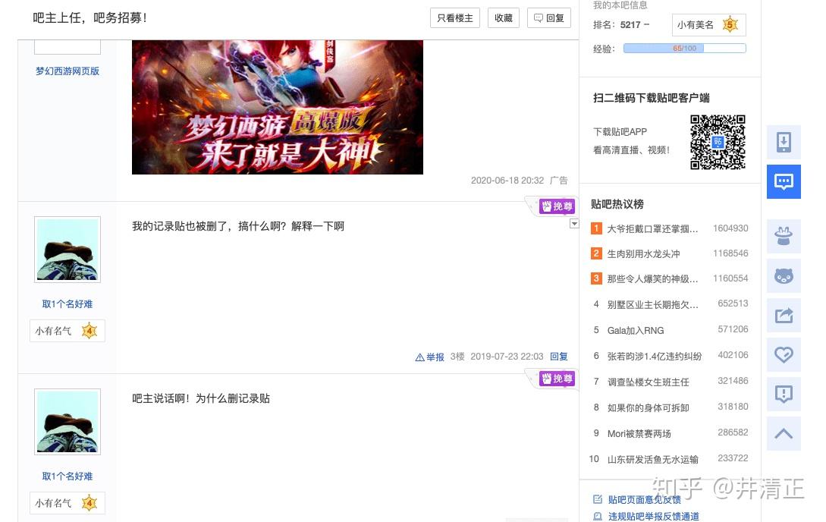Click the 小有美名 rank badge

click(708, 25)
